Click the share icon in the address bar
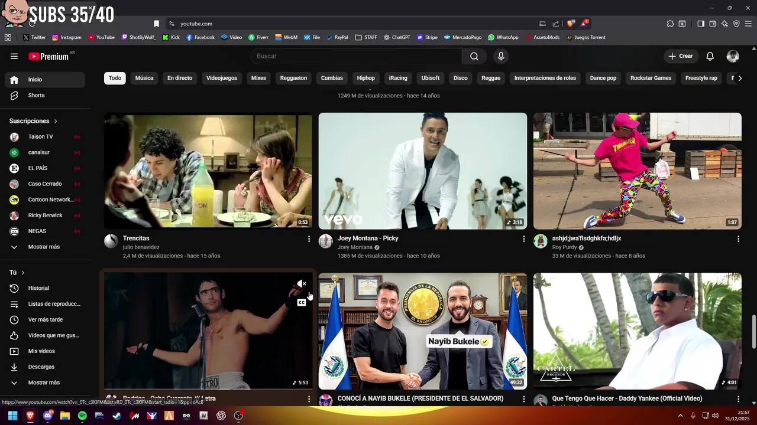757x425 pixels. coord(556,24)
